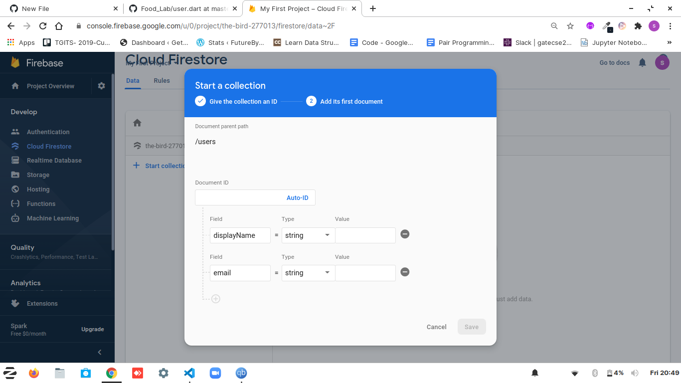Click the Firebase logo
Viewport: 681px width, 383px height.
[37, 63]
